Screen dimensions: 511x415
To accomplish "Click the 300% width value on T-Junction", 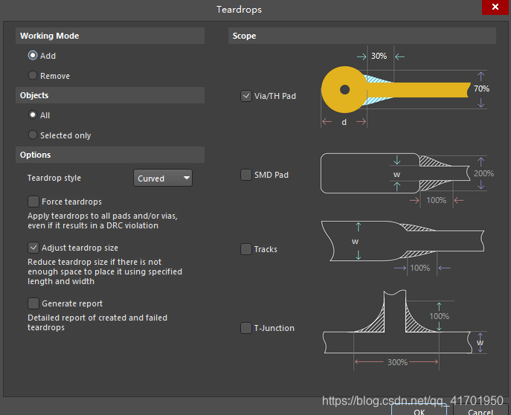I will pos(397,362).
